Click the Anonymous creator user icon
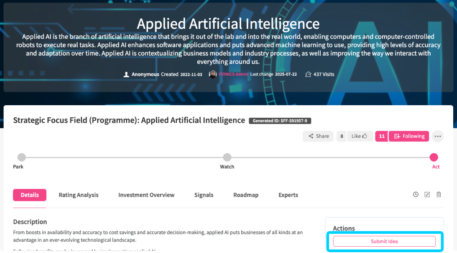This screenshot has height=253, width=457. pyautogui.click(x=126, y=74)
